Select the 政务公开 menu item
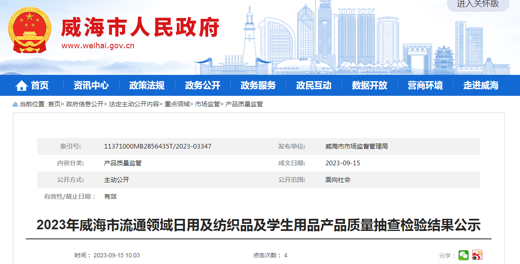Image resolution: width=520 pixels, height=264 pixels. pos(202,86)
